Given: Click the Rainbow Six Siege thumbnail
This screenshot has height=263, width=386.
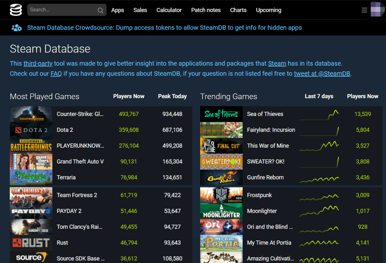Looking at the screenshot, I should click(x=31, y=227).
